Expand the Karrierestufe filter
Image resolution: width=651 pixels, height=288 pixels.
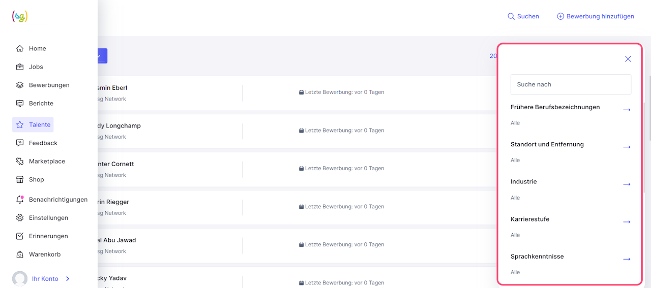pos(627,222)
